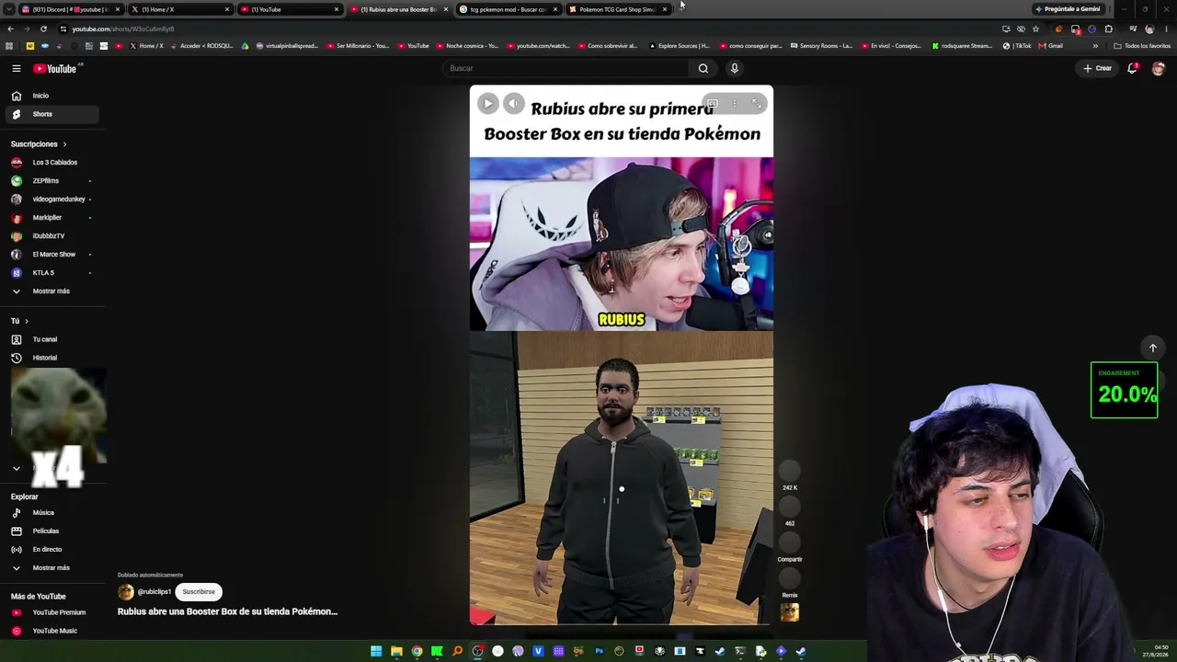Open Inicio in the sidebar

coord(51,96)
